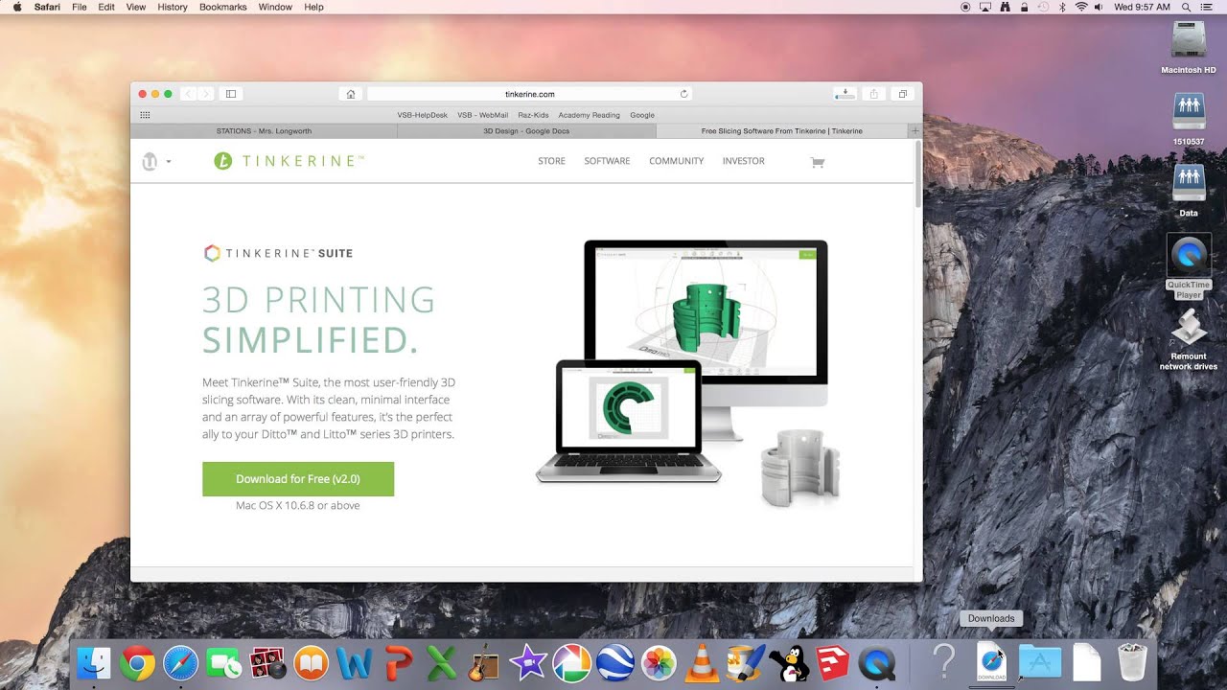Image resolution: width=1227 pixels, height=690 pixels.
Task: Open Spotlight search in menu bar
Action: 1187,7
